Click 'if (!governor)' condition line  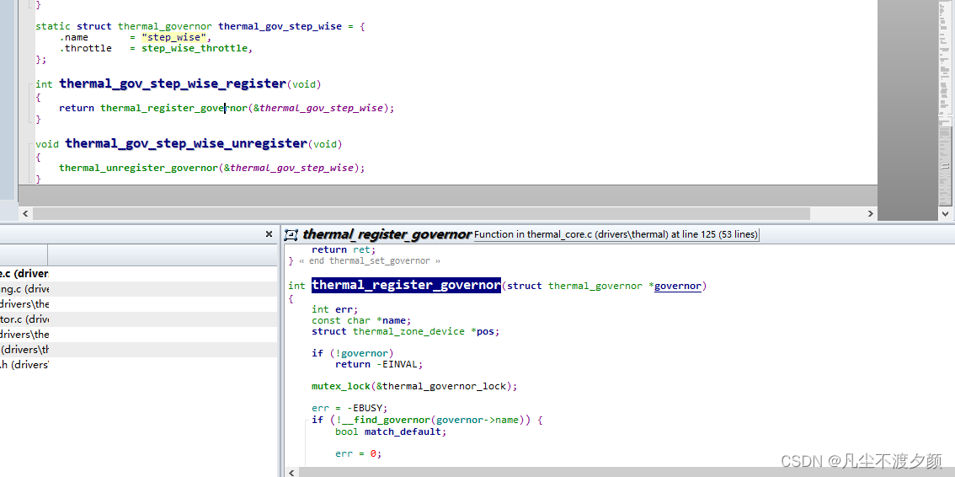click(x=353, y=353)
